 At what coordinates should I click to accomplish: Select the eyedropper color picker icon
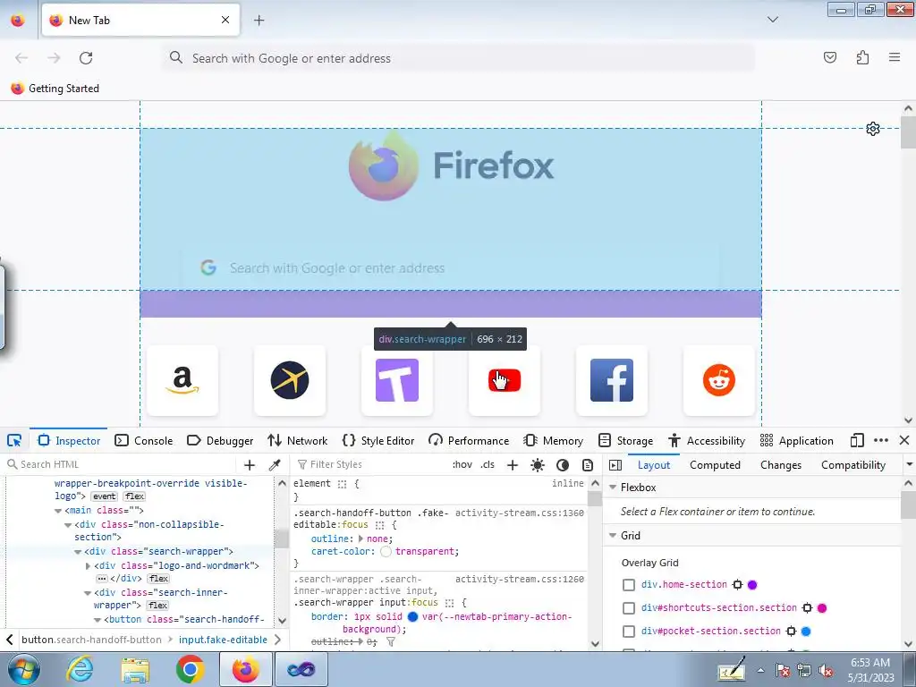tap(275, 465)
